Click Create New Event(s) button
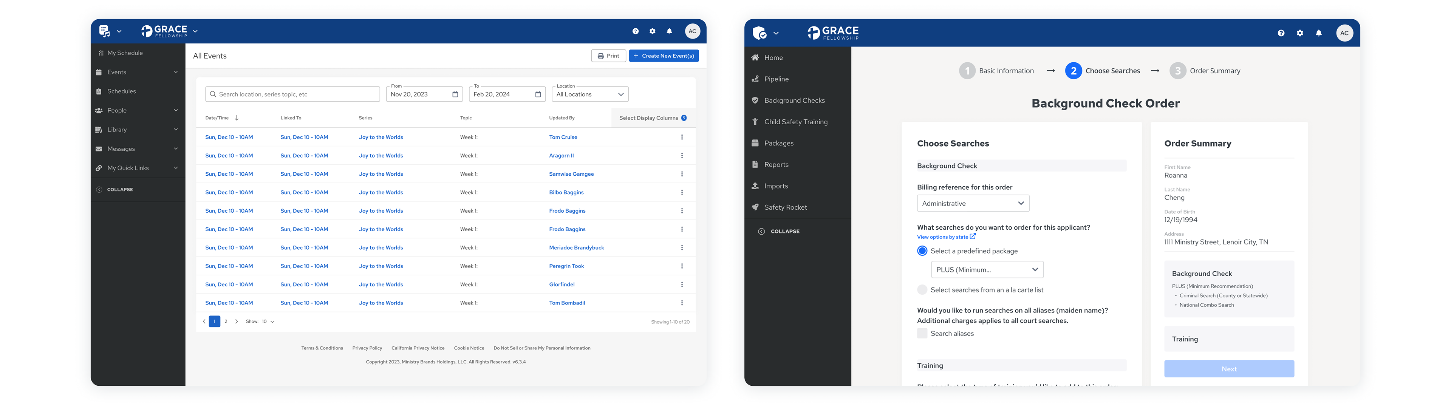 (664, 56)
